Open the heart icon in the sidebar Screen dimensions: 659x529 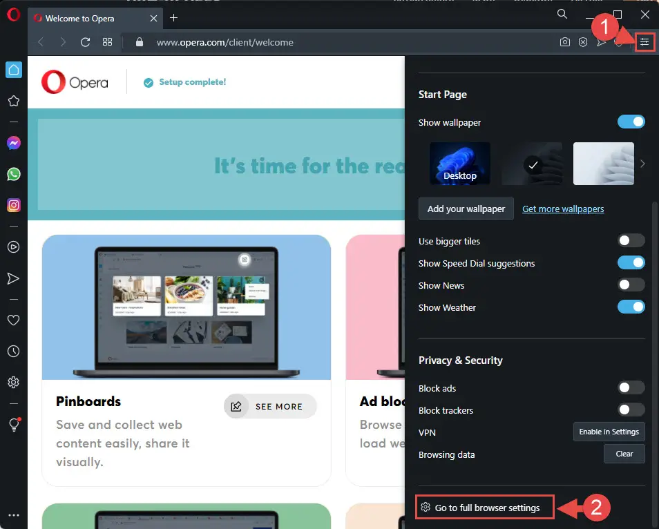click(13, 320)
